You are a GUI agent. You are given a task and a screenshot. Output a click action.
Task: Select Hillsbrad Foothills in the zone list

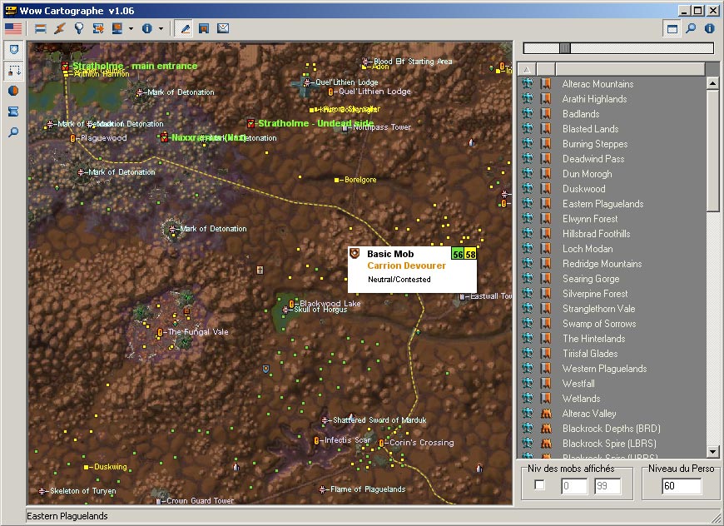pyautogui.click(x=596, y=234)
